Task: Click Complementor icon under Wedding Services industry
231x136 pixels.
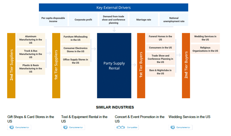Action: [x=173, y=127]
